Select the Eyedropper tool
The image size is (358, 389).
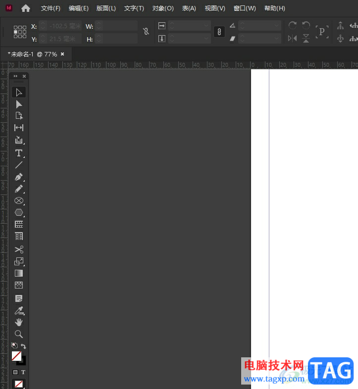click(19, 310)
